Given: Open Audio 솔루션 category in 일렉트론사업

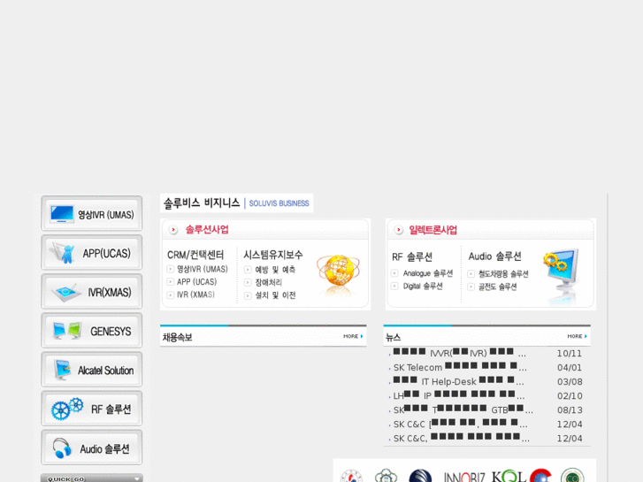Looking at the screenshot, I should click(495, 256).
